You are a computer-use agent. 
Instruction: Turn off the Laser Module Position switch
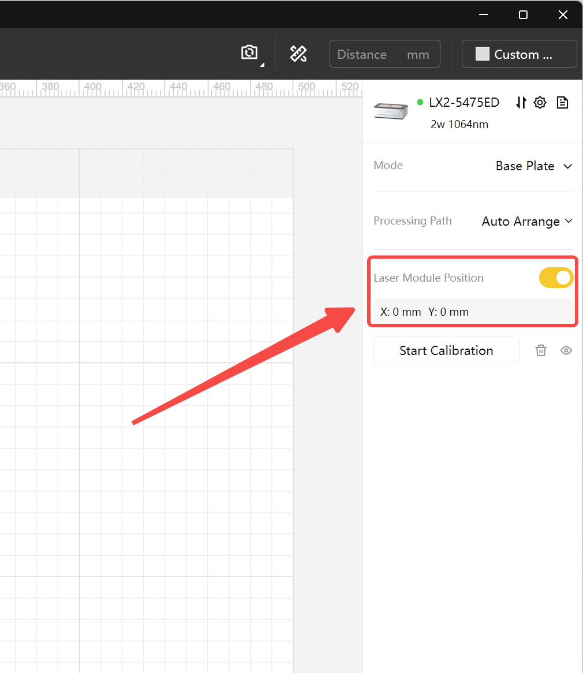point(556,278)
